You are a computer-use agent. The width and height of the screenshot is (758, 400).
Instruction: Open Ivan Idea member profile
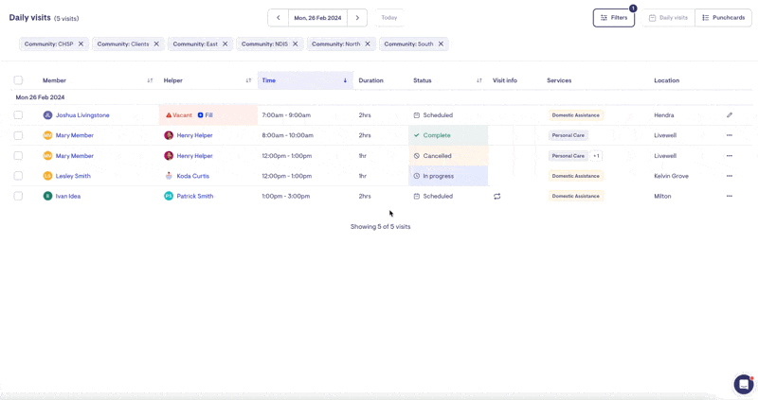[68, 197]
